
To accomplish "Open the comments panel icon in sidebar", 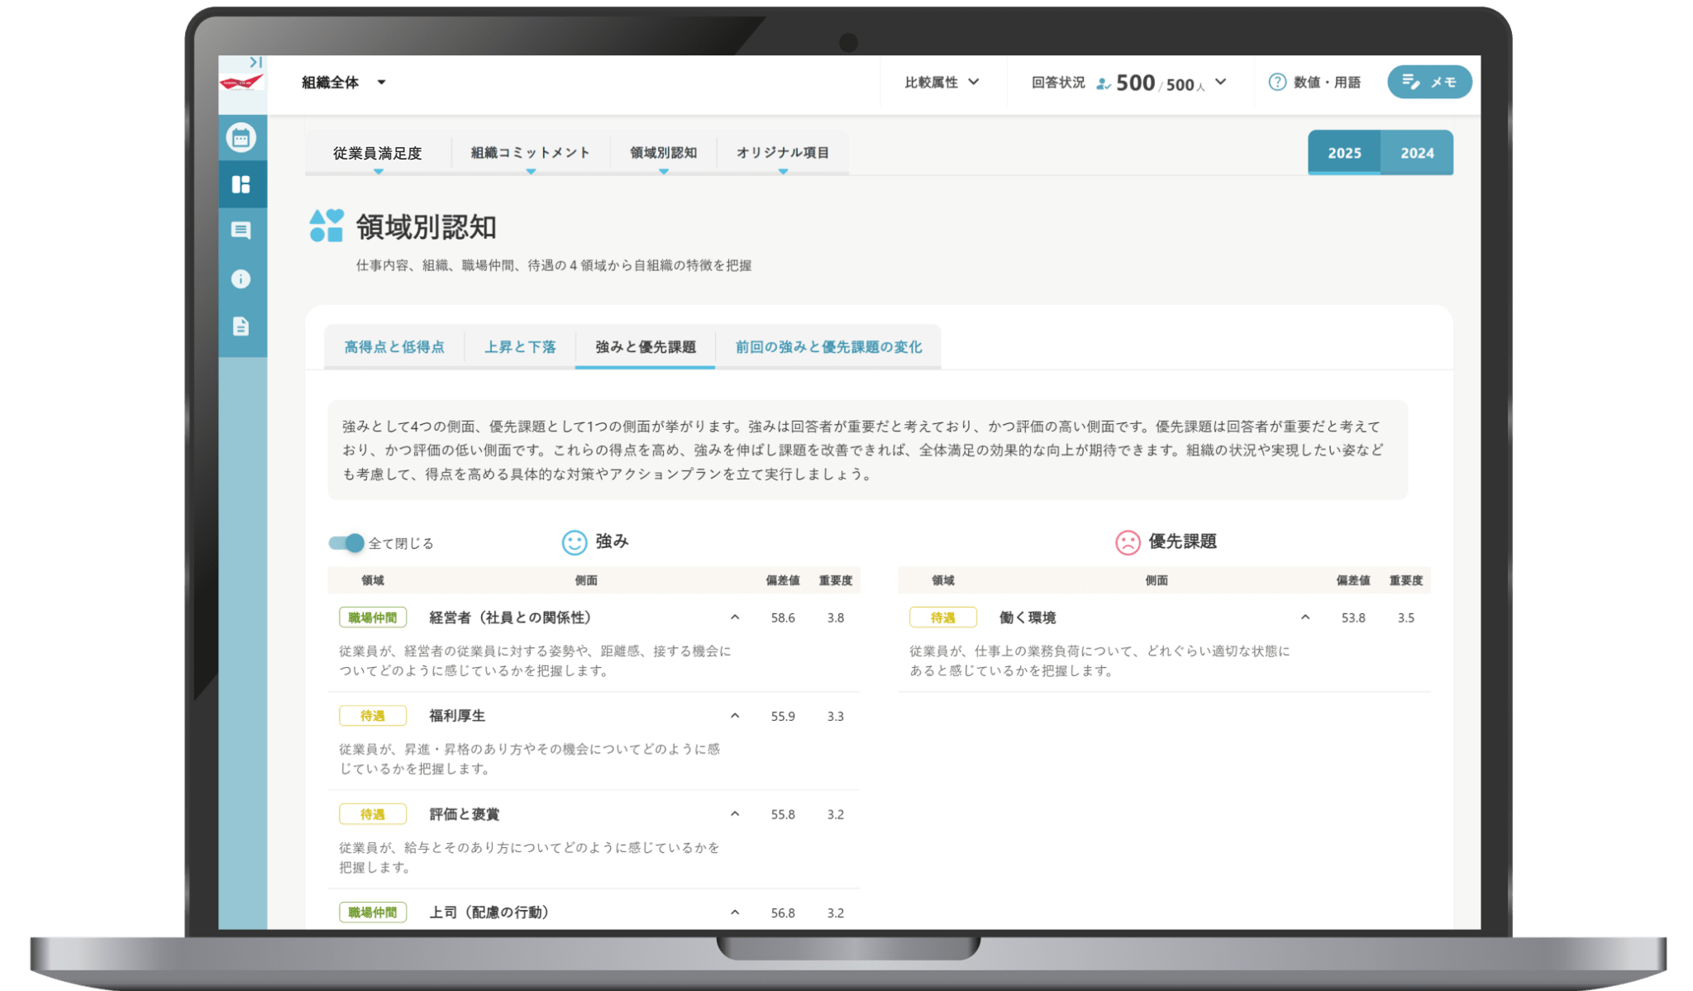I will [x=241, y=231].
